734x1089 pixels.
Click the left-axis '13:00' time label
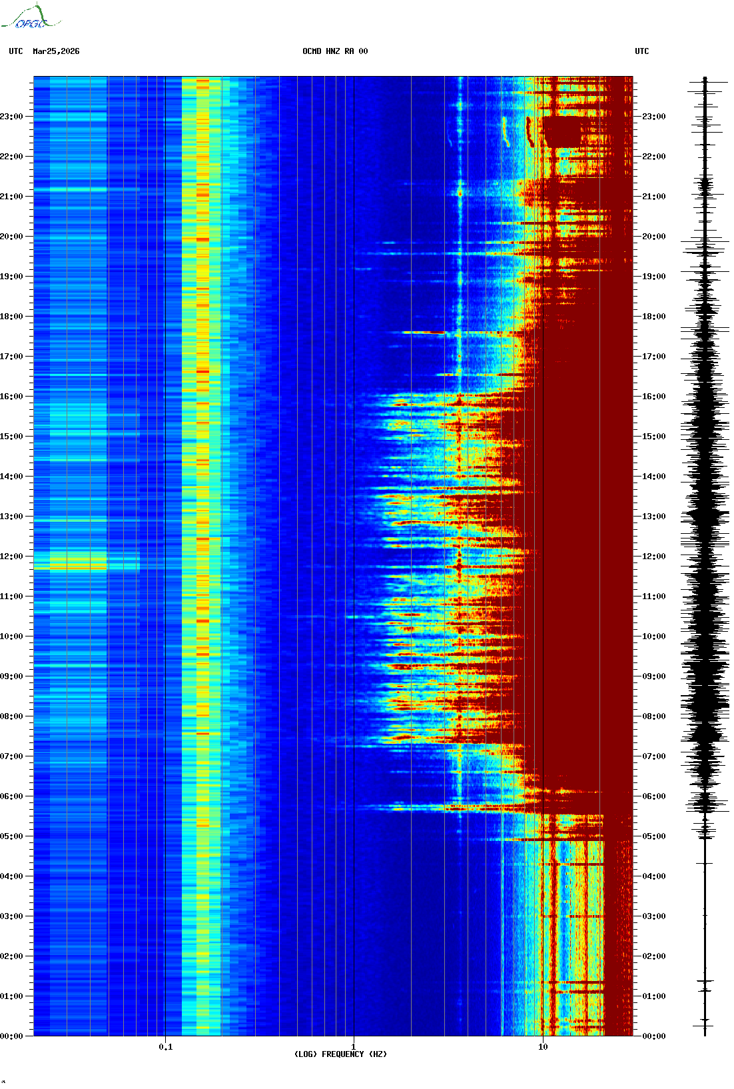coord(11,517)
